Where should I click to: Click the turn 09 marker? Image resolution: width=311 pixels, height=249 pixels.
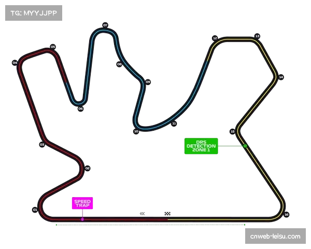[148, 82]
